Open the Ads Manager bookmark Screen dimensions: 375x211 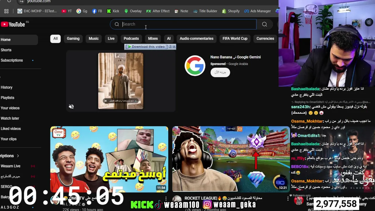pyautogui.click(x=258, y=11)
